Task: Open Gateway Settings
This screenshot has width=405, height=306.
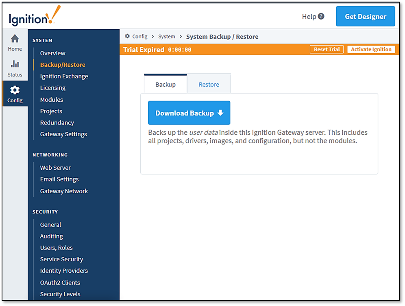Action: click(63, 134)
